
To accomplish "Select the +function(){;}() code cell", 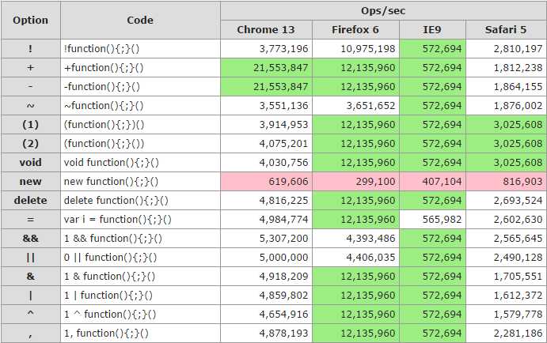I will click(140, 67).
